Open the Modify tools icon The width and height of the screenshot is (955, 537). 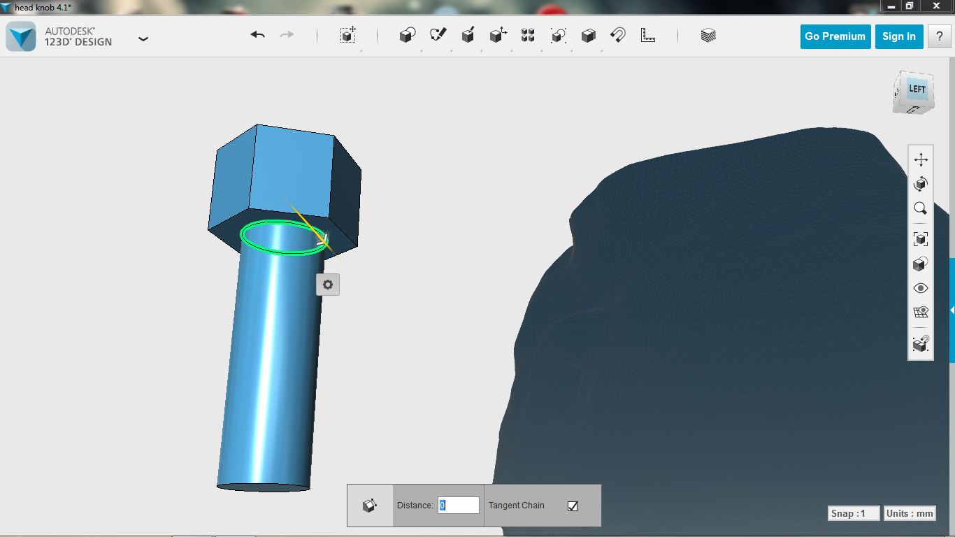click(498, 35)
